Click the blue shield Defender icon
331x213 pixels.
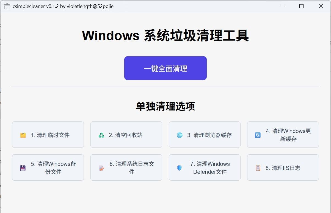[179, 168]
